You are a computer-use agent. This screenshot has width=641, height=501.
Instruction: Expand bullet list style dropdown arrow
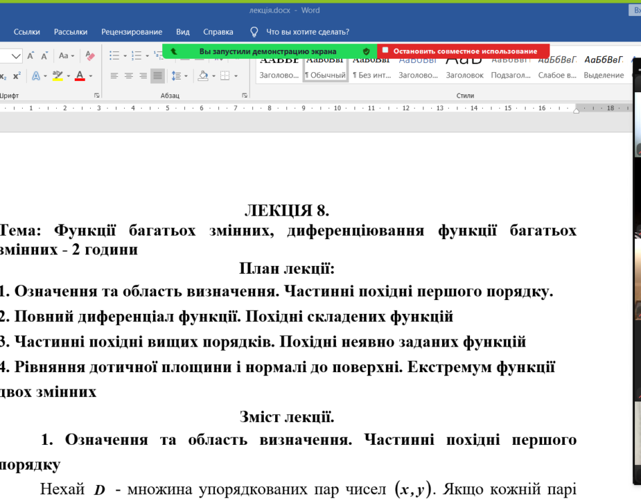pos(125,56)
